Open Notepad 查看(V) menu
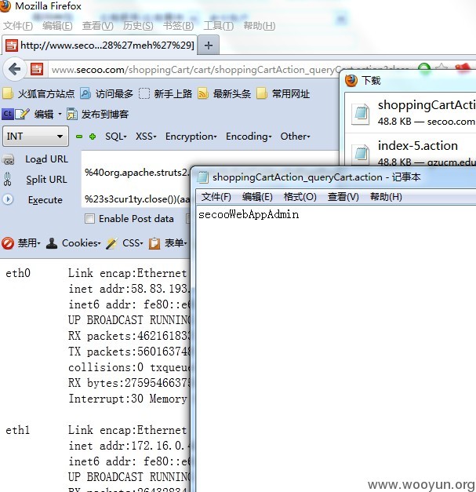This screenshot has width=476, height=492. [343, 197]
